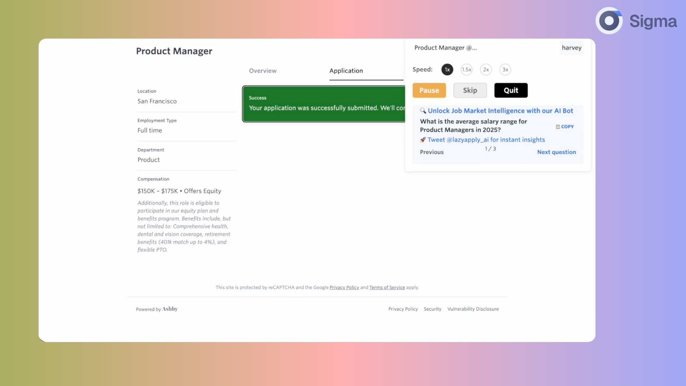Click the 1 / 3 question counter
686x386 pixels.
pyautogui.click(x=490, y=149)
